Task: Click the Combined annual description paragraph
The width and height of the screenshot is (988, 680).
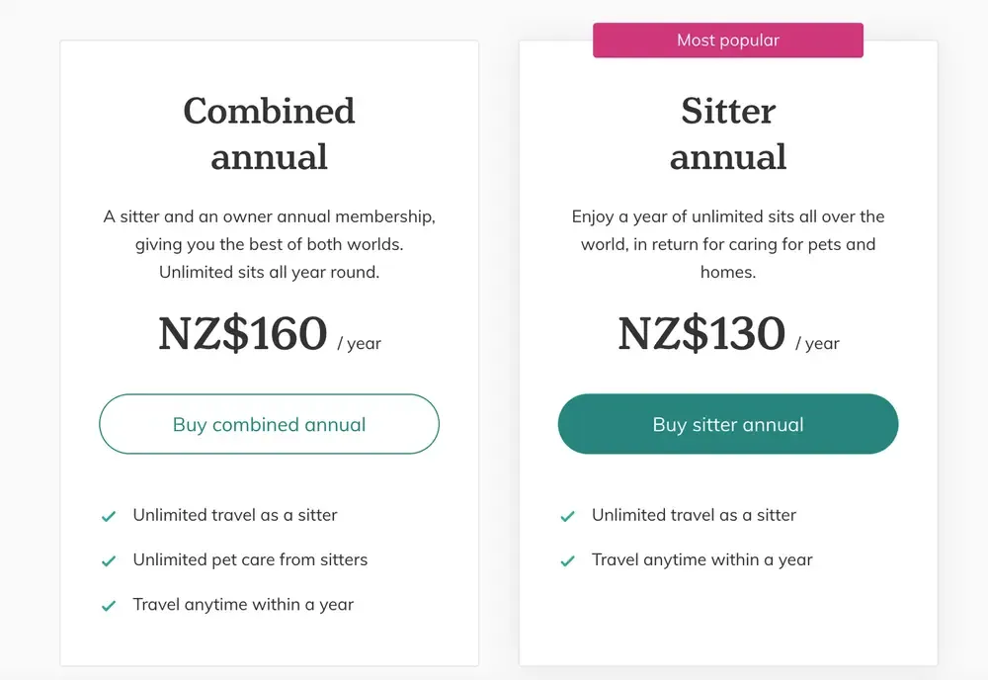Action: click(269, 244)
